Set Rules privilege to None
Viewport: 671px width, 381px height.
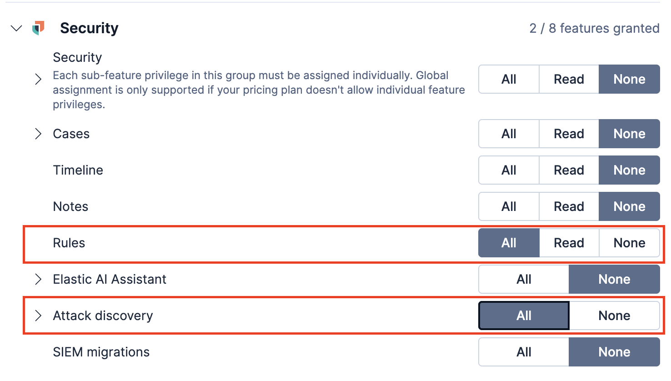629,243
